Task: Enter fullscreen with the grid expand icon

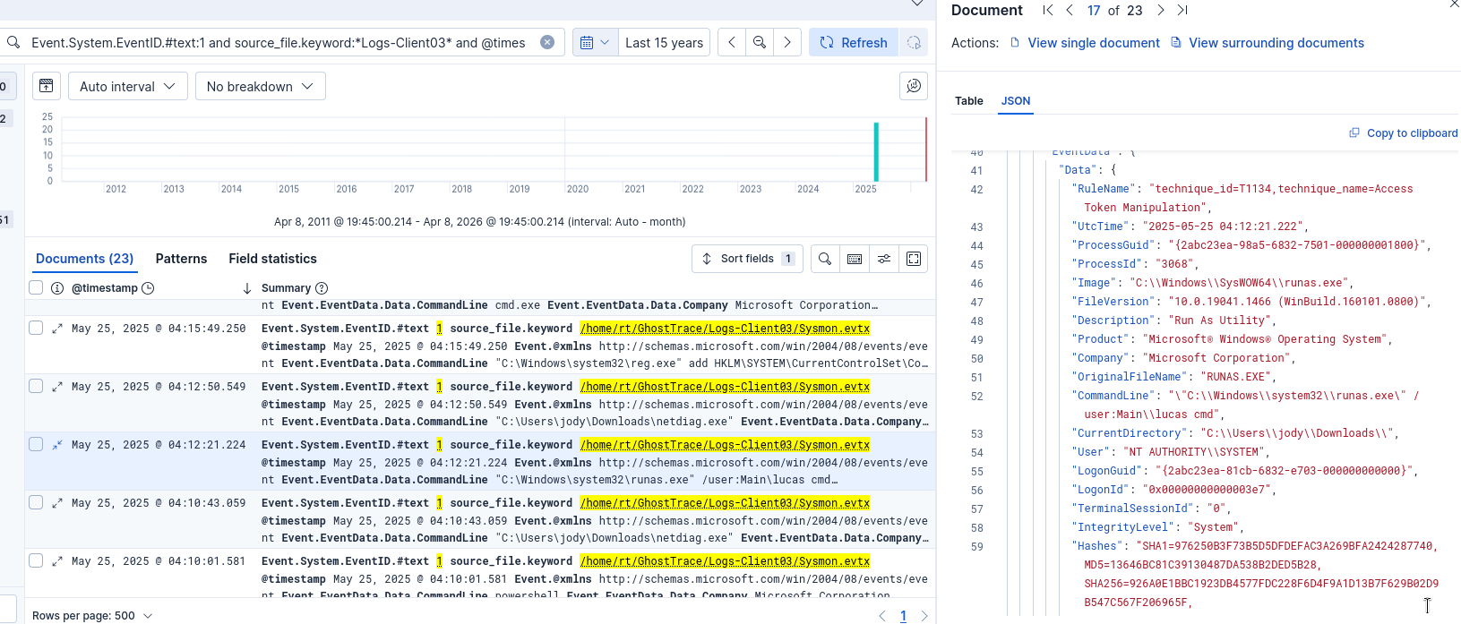Action: [914, 259]
